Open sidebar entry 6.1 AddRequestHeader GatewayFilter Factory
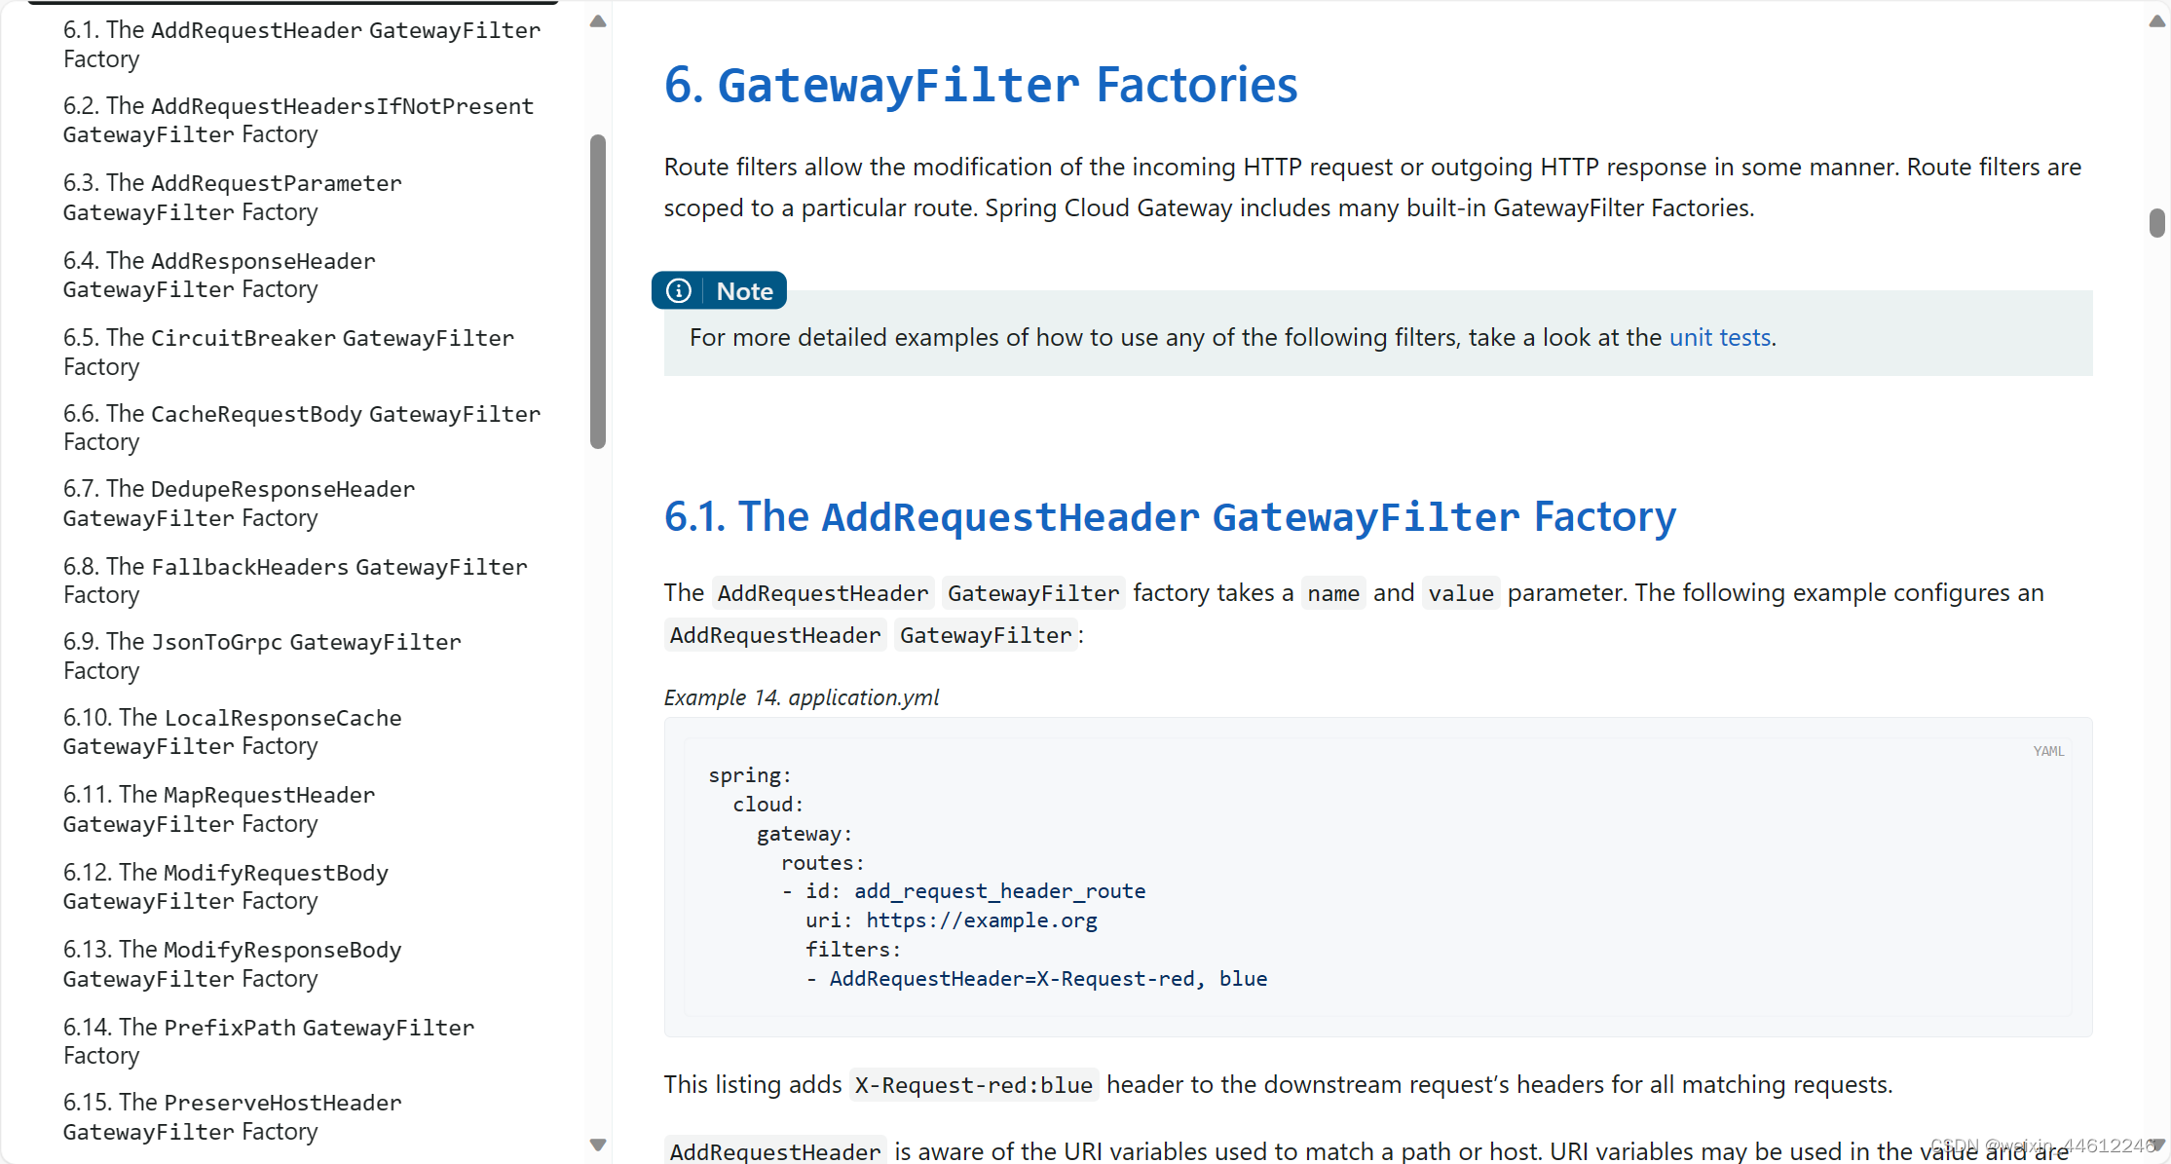Screen dimensions: 2171x1164 coord(301,45)
